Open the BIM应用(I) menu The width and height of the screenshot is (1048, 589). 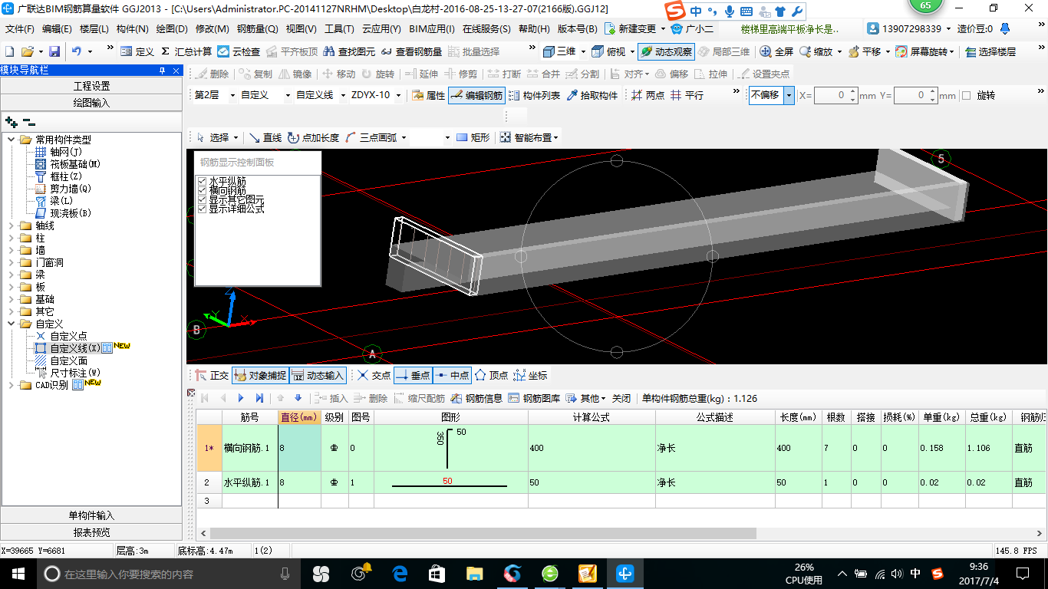pos(432,29)
